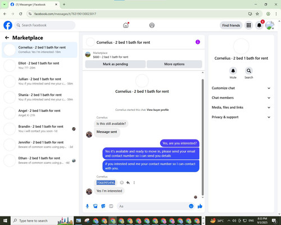Attach a photo with image icon
Image resolution: width=281 pixels, height=225 pixels.
click(96, 206)
